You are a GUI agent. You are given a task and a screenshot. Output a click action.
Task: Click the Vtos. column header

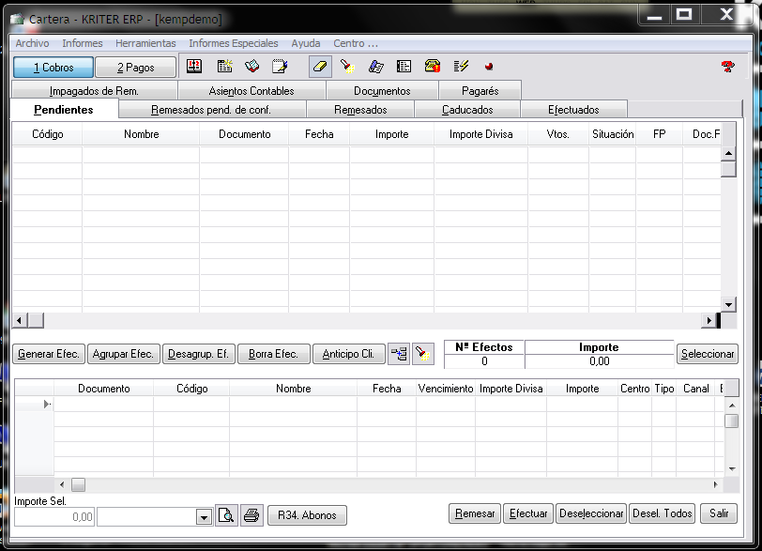[557, 134]
